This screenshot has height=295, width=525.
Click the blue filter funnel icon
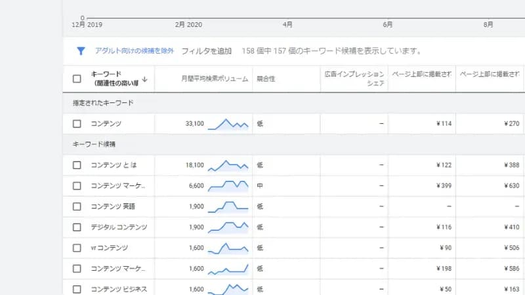(81, 51)
